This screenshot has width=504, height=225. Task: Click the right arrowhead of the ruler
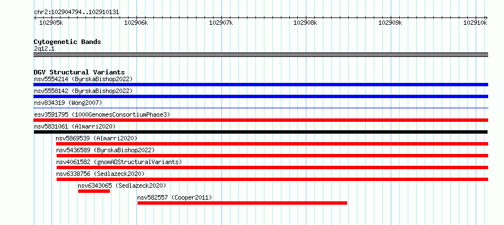(486, 17)
